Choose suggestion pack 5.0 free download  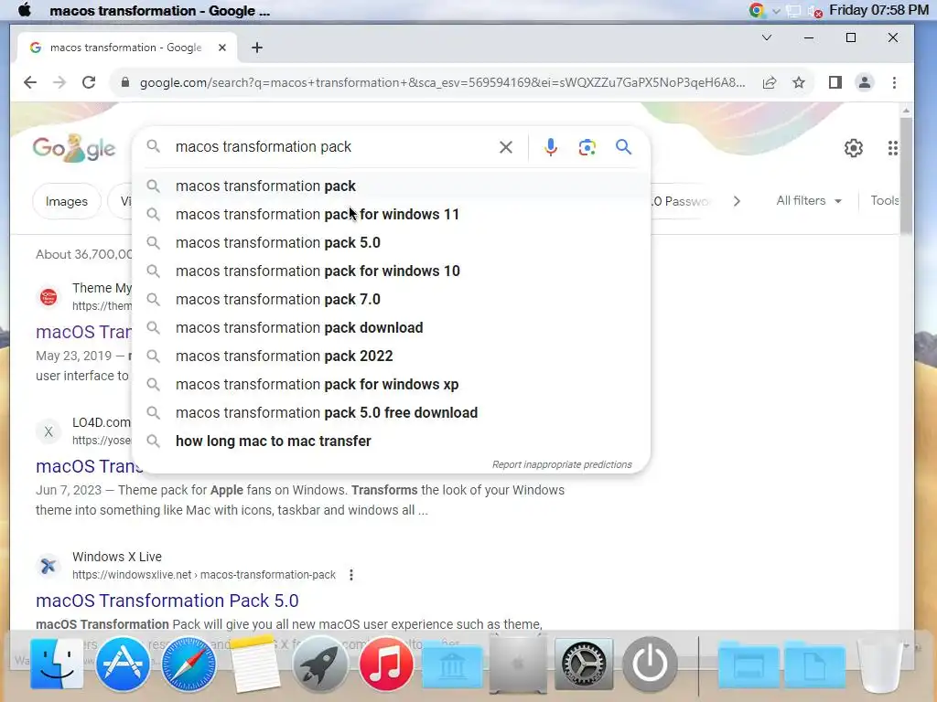pyautogui.click(x=391, y=413)
